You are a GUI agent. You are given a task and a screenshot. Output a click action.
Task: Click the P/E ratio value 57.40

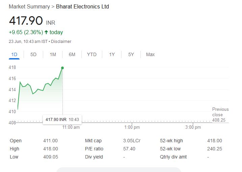pos(129,149)
